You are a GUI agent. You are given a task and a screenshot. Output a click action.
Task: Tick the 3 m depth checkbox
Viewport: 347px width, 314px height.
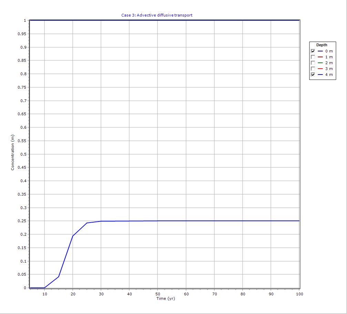point(313,69)
